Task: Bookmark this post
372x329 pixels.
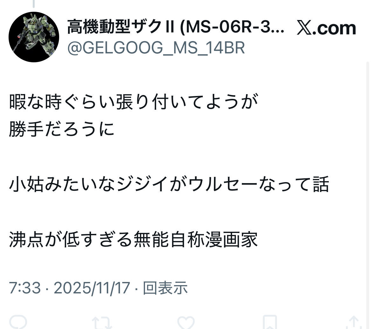Action: 270,322
